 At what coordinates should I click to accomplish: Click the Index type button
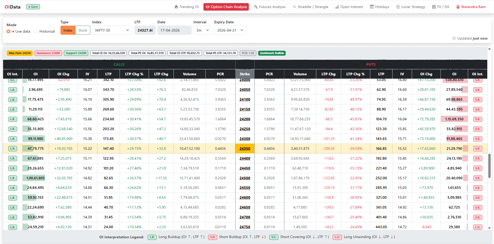[x=68, y=30]
